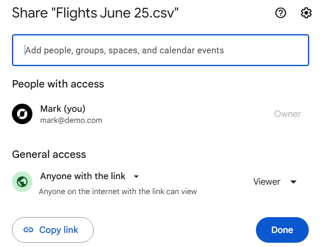Click the Done button
Image resolution: width=322 pixels, height=247 pixels.
[282, 230]
